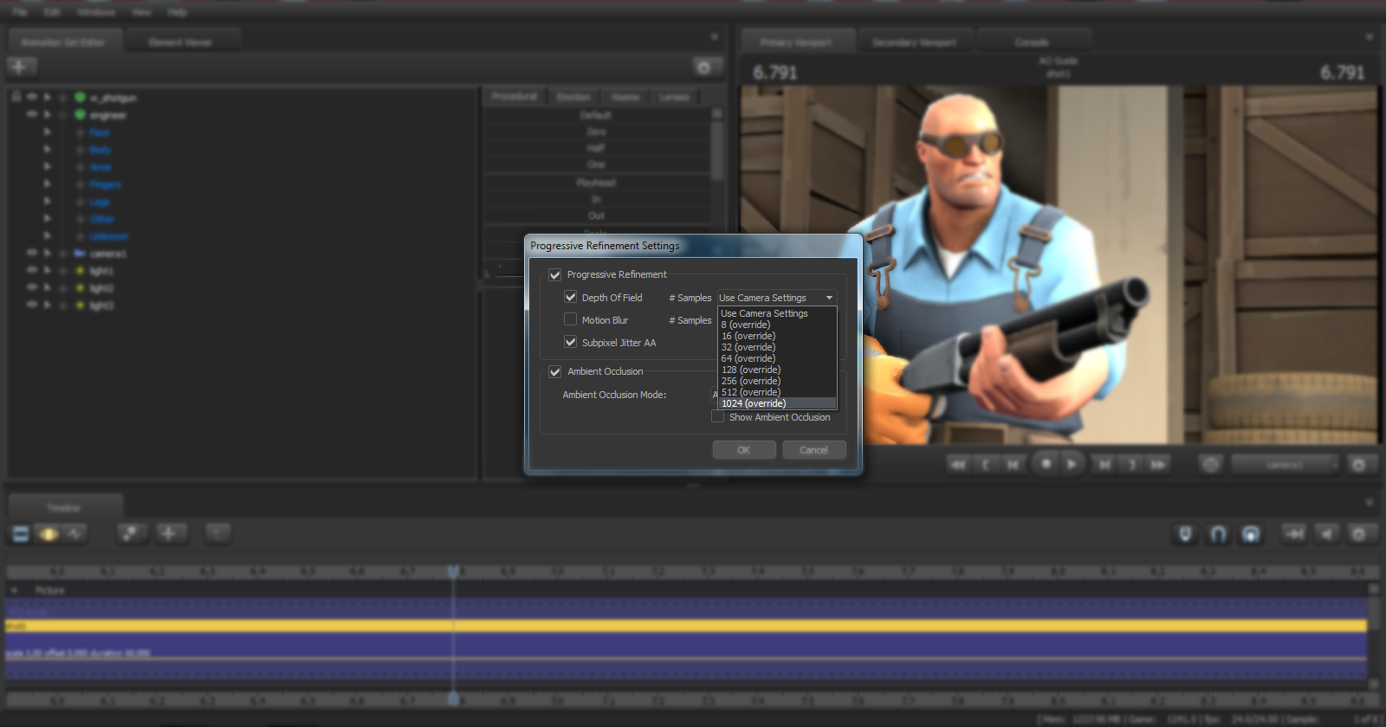Click the speaker icon on the timeline toolbar

[1326, 534]
